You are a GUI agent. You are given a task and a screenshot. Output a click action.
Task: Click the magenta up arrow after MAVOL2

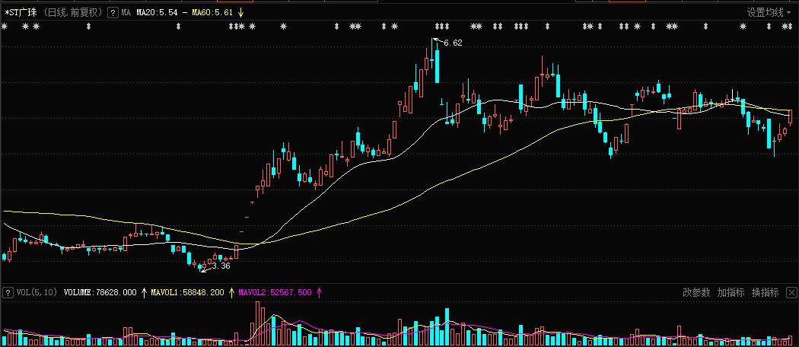(x=319, y=292)
